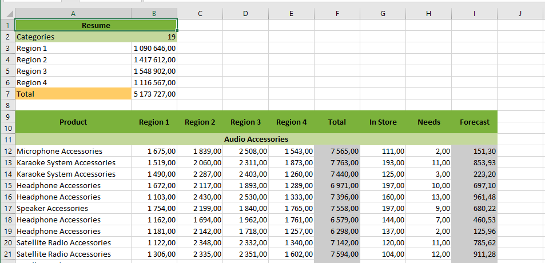Select the Audio Accessories category row
Screen dimensions: 545x263
pyautogui.click(x=256, y=139)
